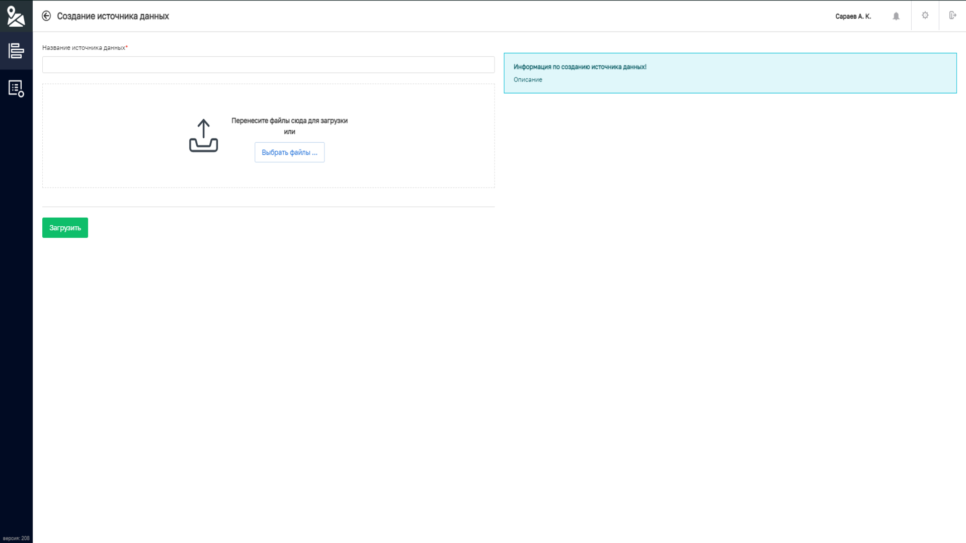Click 'Информация по созданию источника данных!' heading
The height and width of the screenshot is (543, 966).
580,67
